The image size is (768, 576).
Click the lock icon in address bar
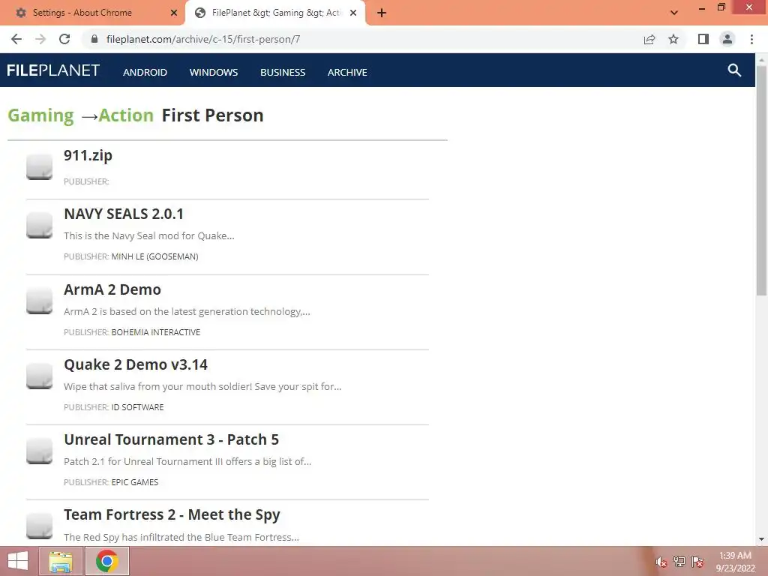(x=94, y=39)
